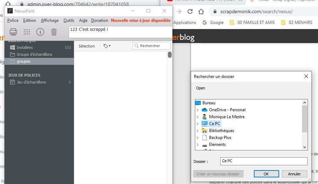This screenshot has height=184, width=318.
Task: Open Applications bookmark in Chrome
Action: 185,23
